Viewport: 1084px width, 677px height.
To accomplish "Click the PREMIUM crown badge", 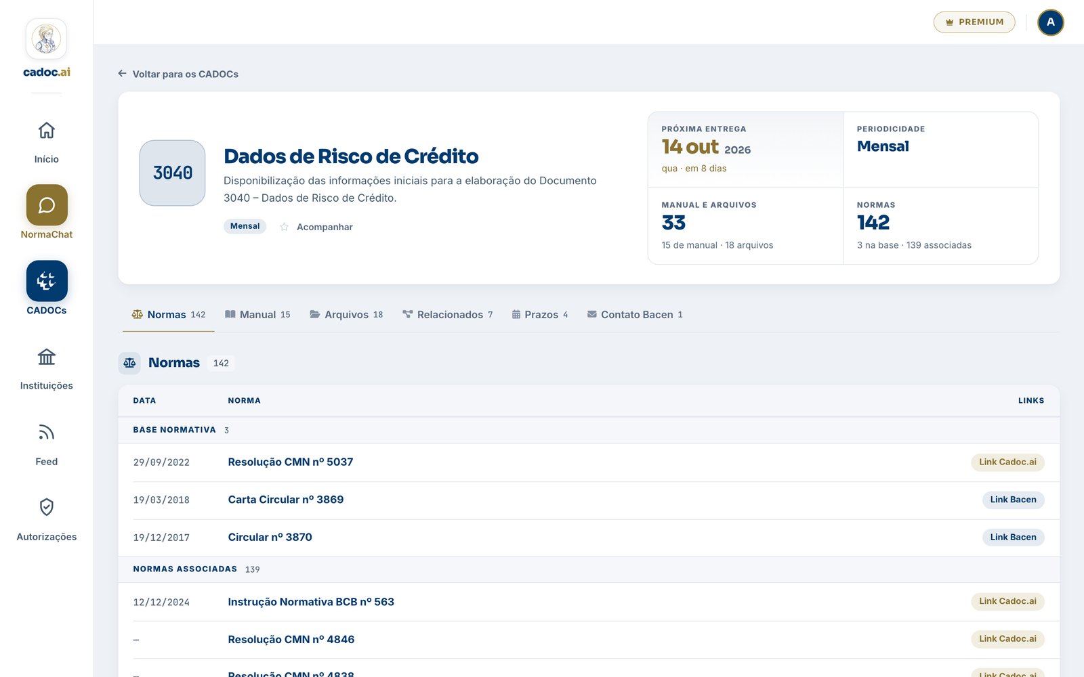I will click(974, 22).
